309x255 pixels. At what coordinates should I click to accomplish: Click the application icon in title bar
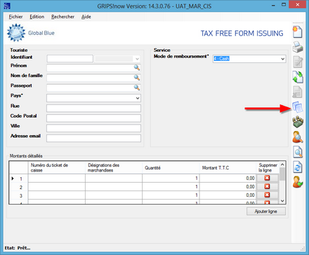click(x=7, y=6)
